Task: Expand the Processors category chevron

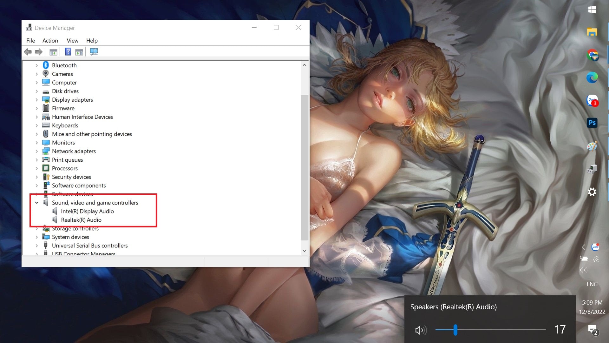Action: pyautogui.click(x=37, y=168)
